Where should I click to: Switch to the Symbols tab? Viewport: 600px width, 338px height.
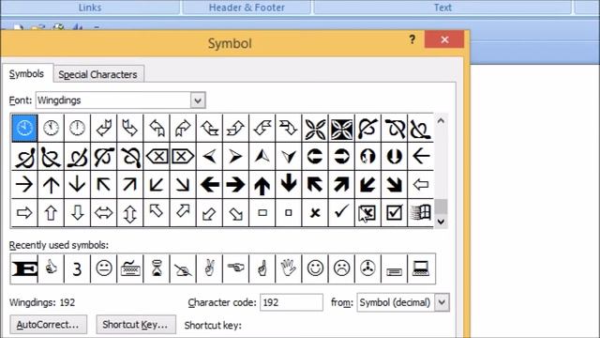26,73
